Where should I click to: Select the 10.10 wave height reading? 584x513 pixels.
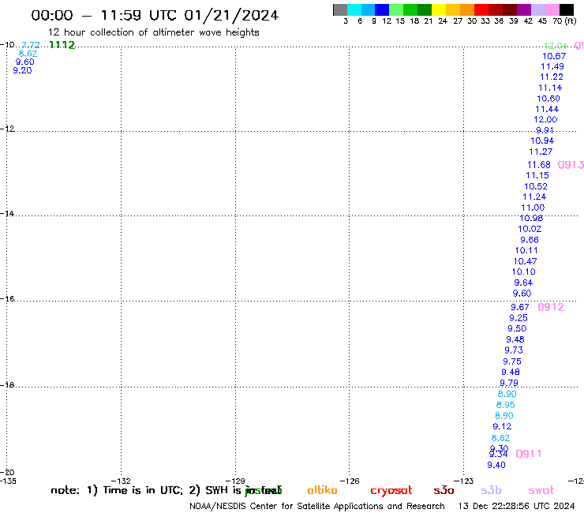point(524,272)
